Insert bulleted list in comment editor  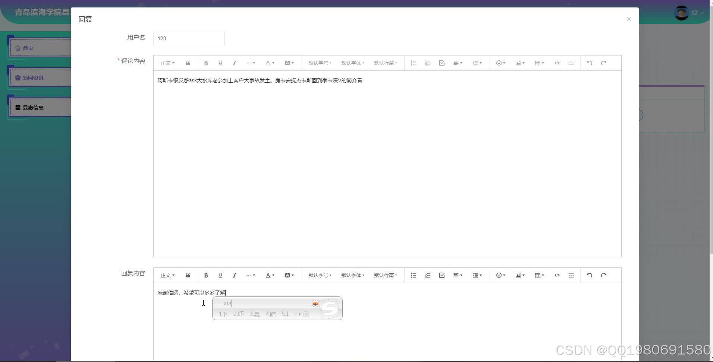coord(414,63)
